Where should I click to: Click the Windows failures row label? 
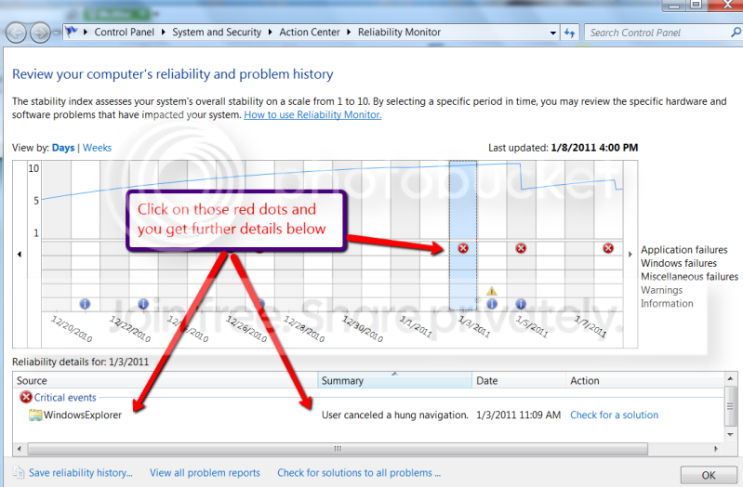click(x=679, y=263)
